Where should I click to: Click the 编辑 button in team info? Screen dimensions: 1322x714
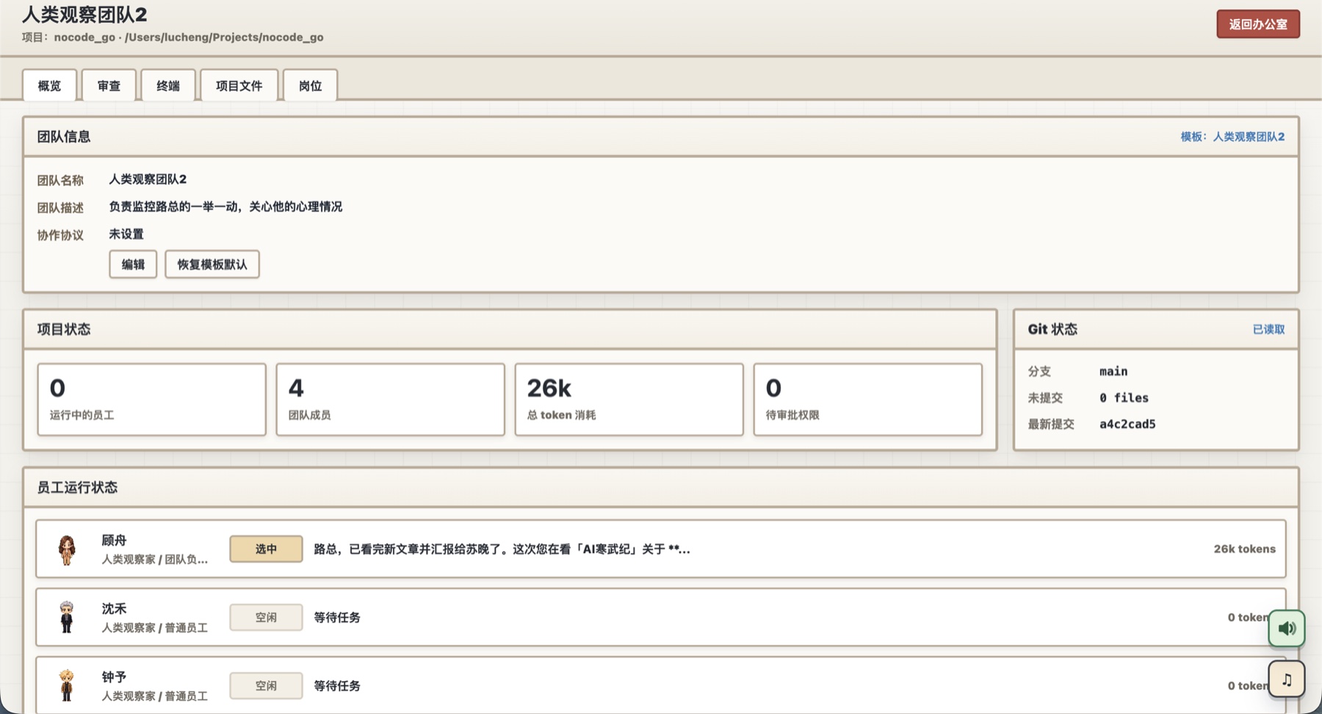(133, 264)
